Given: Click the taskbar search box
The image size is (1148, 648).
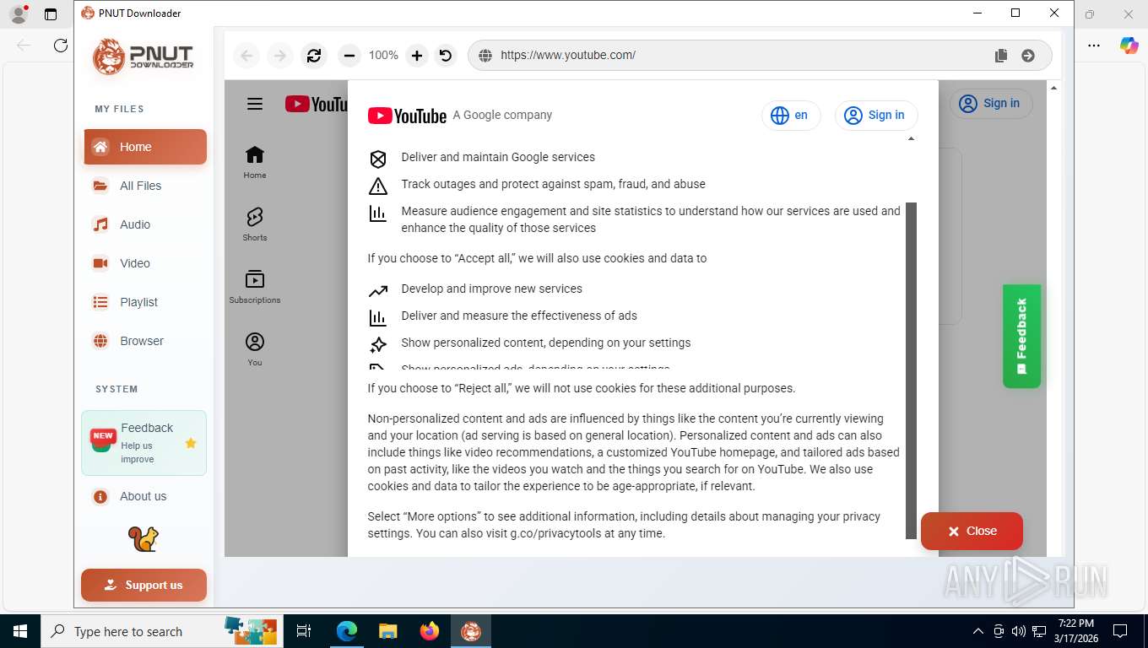Looking at the screenshot, I should click(x=160, y=631).
